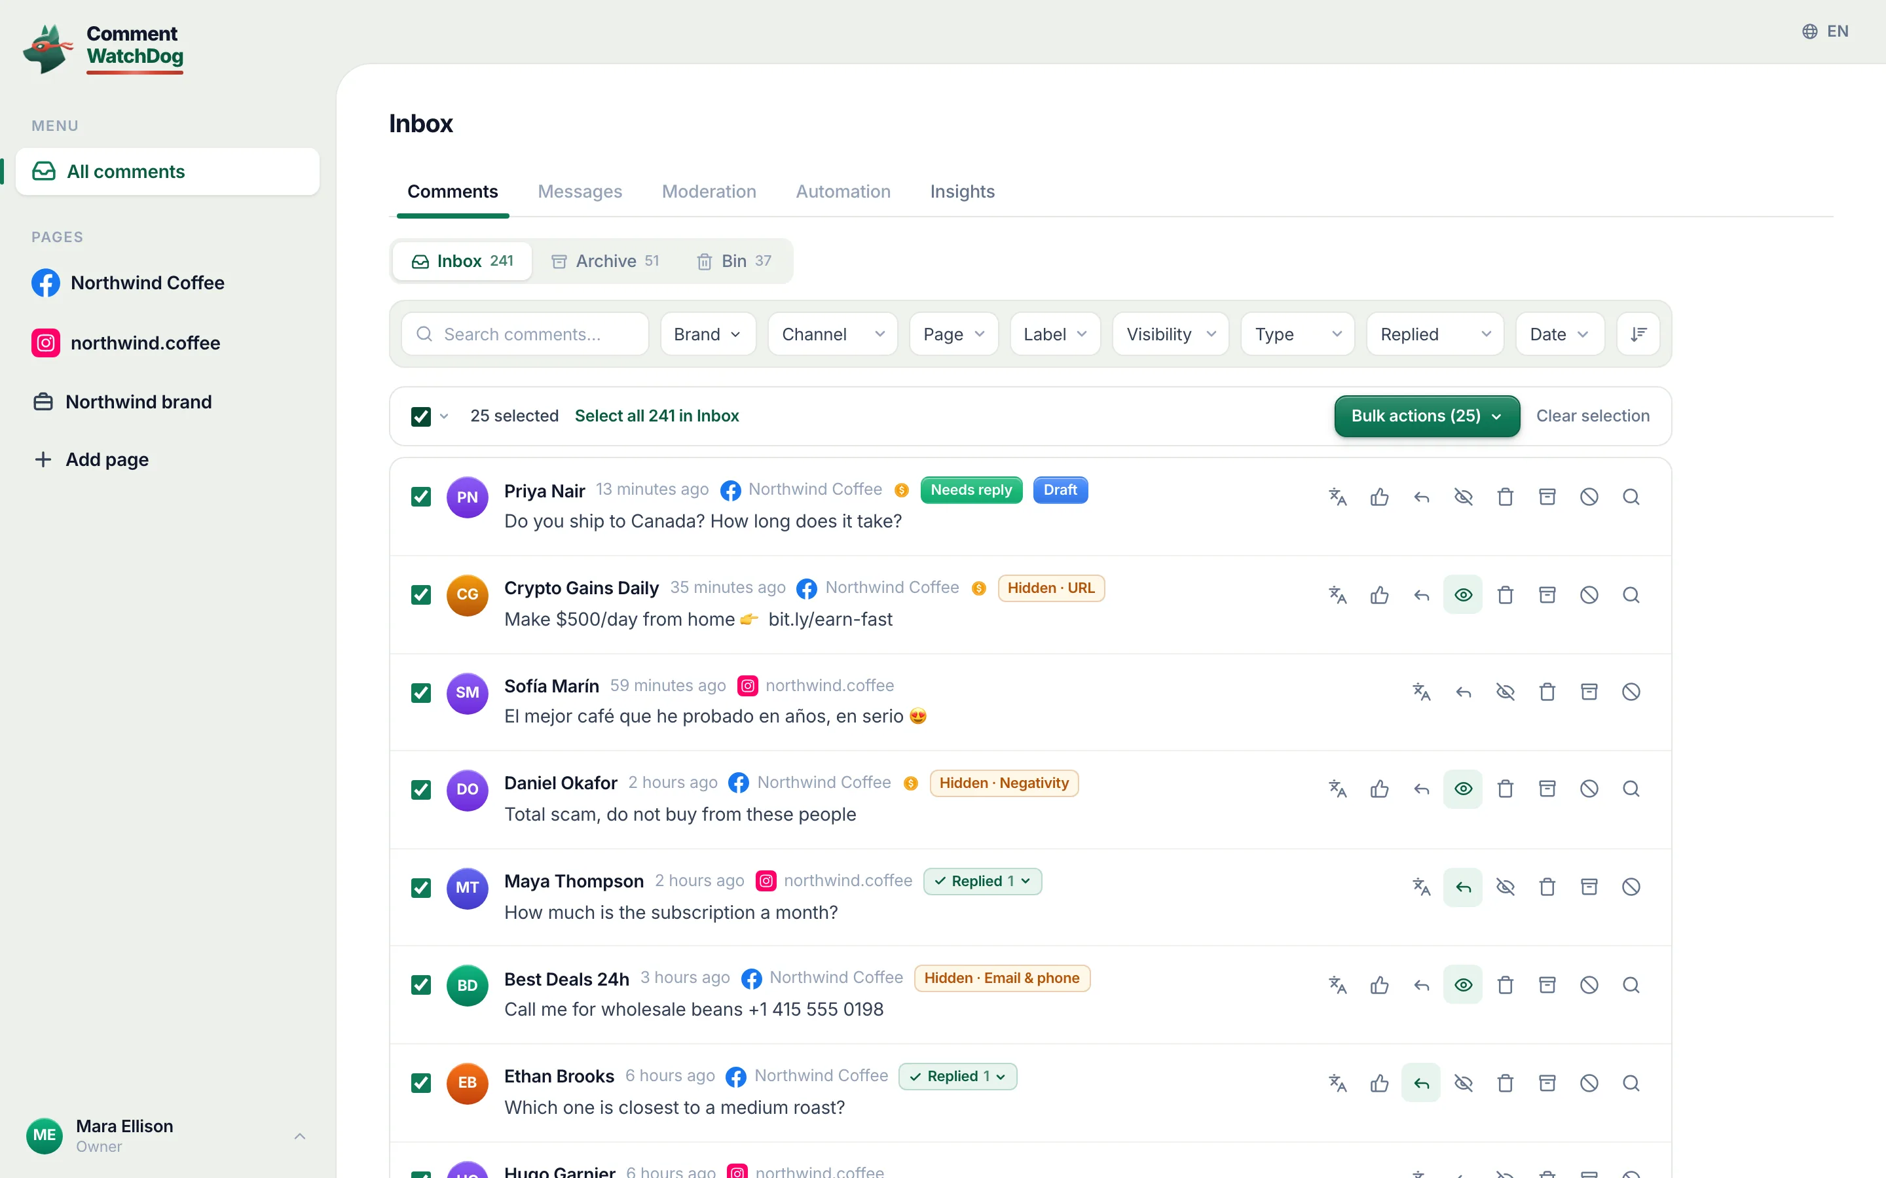
Task: Delete Maya Thompson's comment
Action: (1547, 887)
